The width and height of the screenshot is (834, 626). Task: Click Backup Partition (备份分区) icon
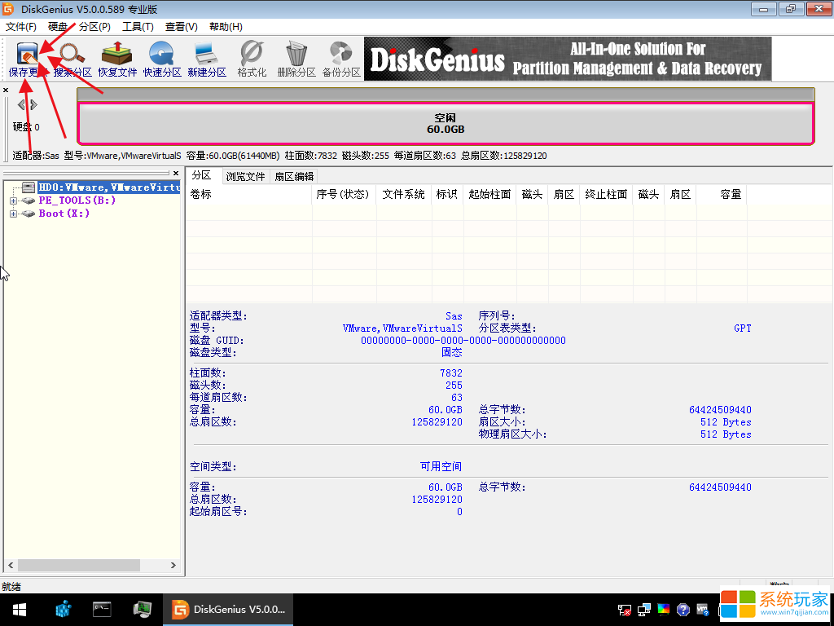coord(341,60)
